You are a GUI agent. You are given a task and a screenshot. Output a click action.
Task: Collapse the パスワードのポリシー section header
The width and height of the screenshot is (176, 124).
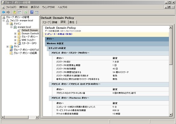click(109, 53)
